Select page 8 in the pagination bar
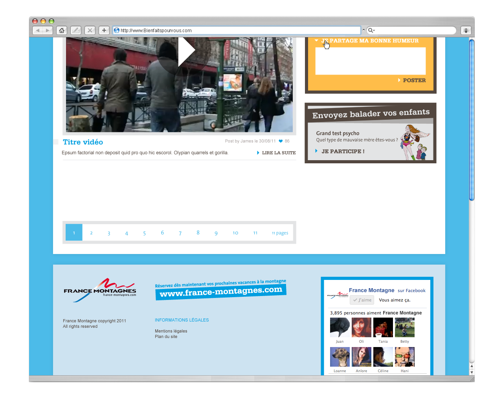This screenshot has height=402, width=503. (x=198, y=233)
